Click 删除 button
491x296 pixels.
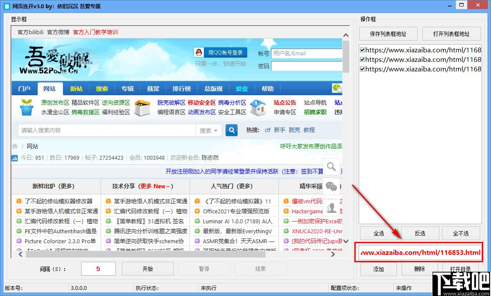(419, 269)
